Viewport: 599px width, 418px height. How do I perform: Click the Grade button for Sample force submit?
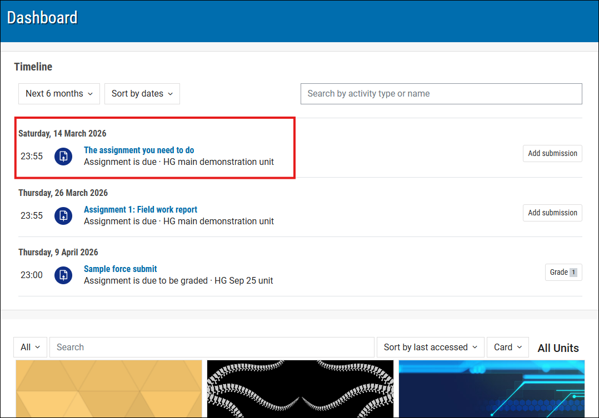[563, 273]
